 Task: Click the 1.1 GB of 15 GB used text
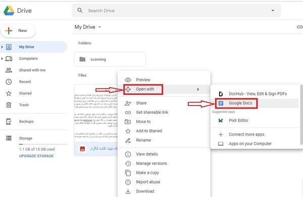37,149
